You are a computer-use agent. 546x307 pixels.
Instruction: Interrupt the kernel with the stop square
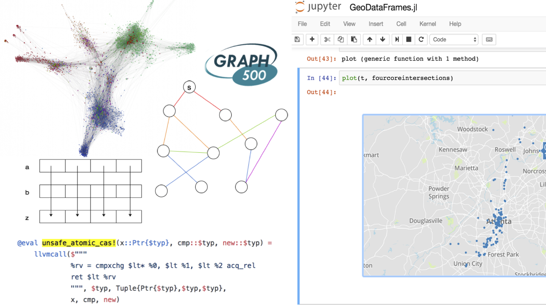coord(409,40)
